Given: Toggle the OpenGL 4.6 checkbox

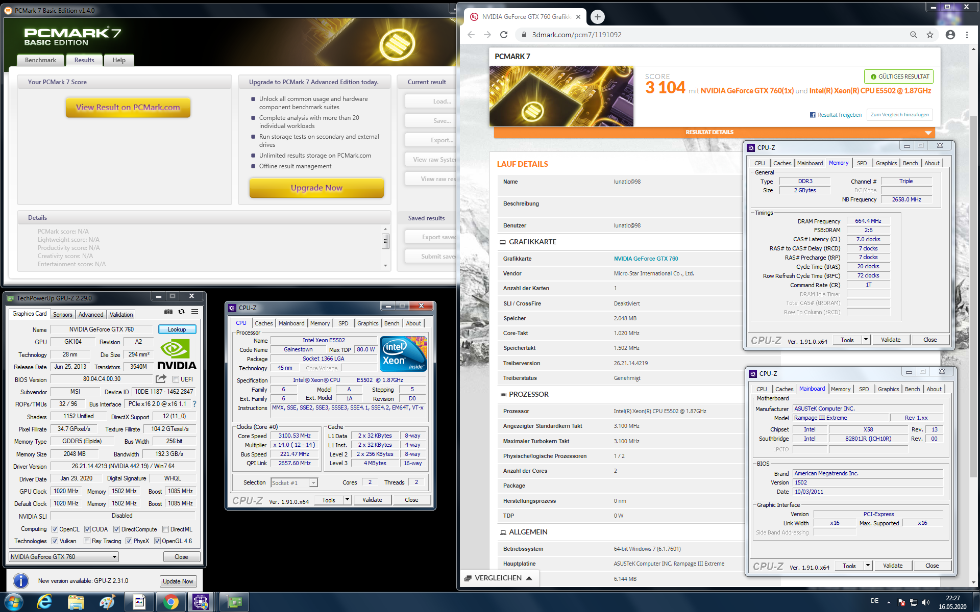Looking at the screenshot, I should (x=157, y=541).
